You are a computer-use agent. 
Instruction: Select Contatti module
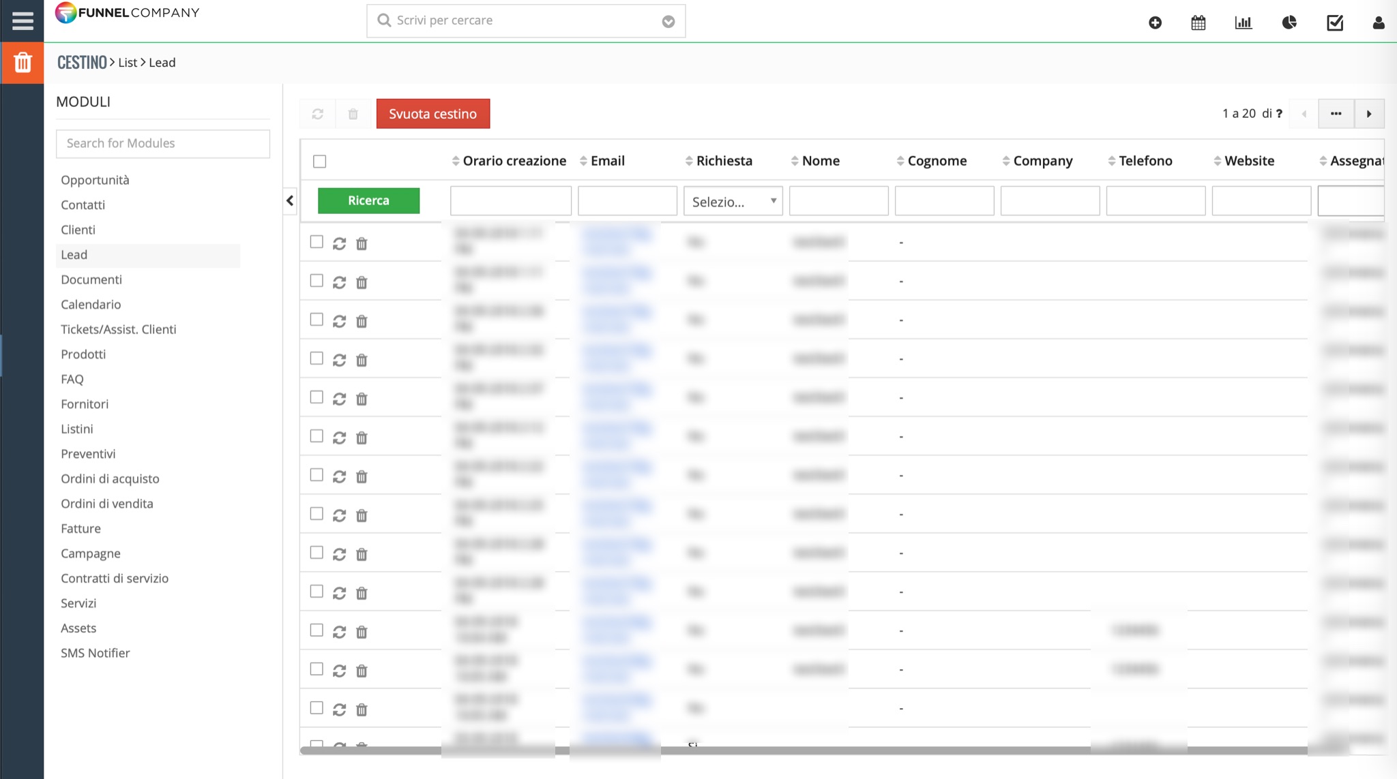tap(83, 205)
